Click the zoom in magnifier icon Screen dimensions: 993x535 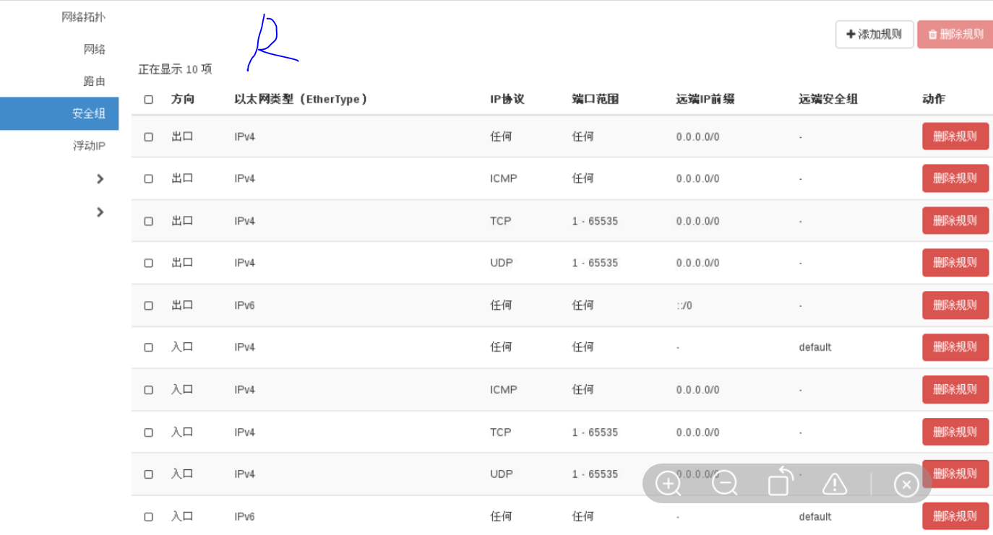click(669, 483)
